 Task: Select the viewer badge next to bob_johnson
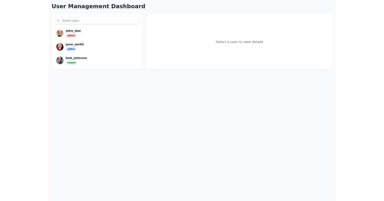pyautogui.click(x=71, y=63)
